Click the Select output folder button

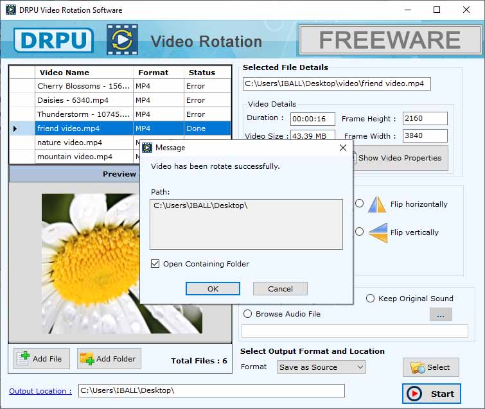[431, 367]
